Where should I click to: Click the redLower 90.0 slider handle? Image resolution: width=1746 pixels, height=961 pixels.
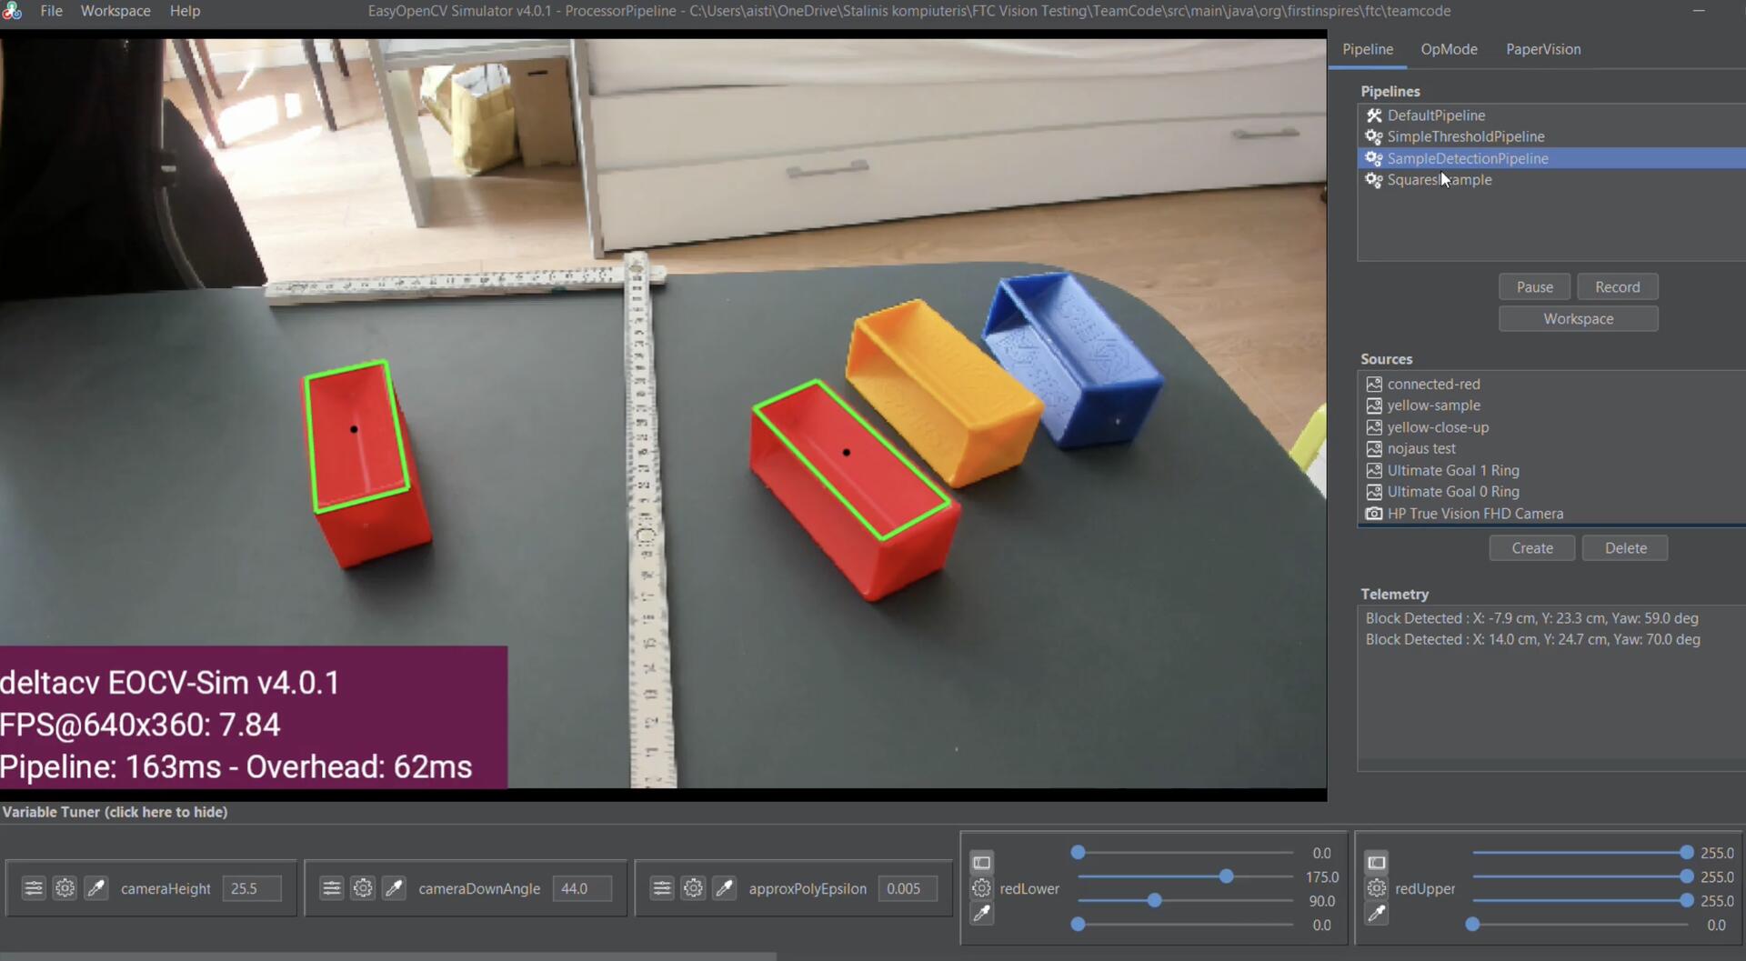(x=1154, y=900)
